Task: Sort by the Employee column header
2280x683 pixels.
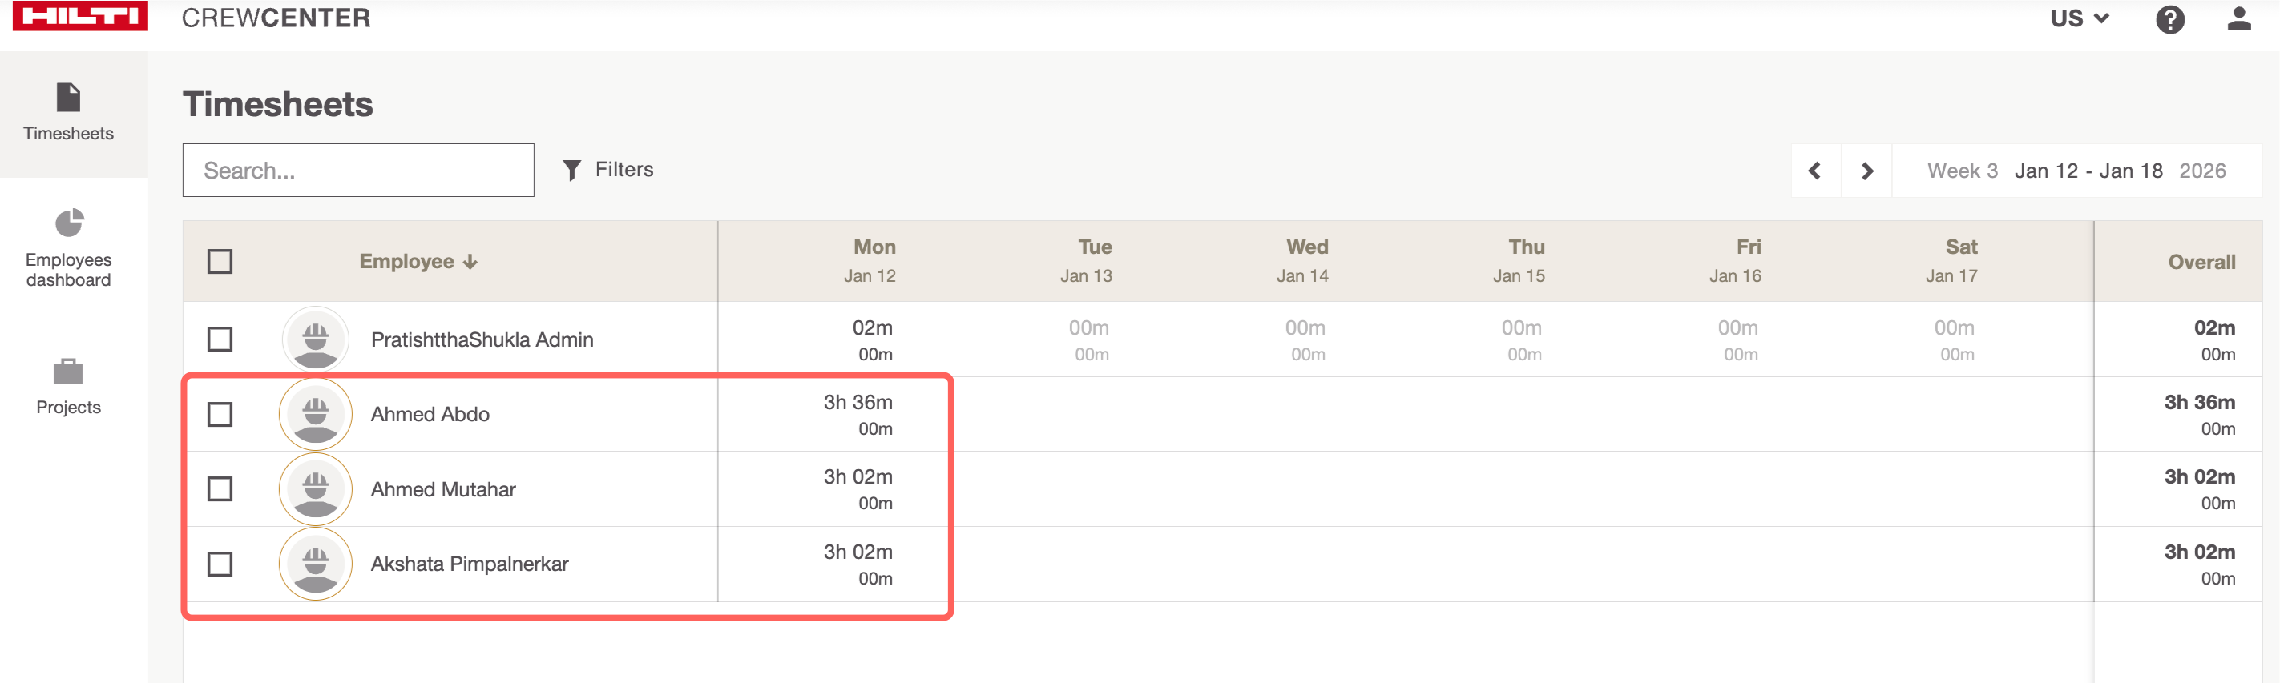Action: [x=418, y=262]
